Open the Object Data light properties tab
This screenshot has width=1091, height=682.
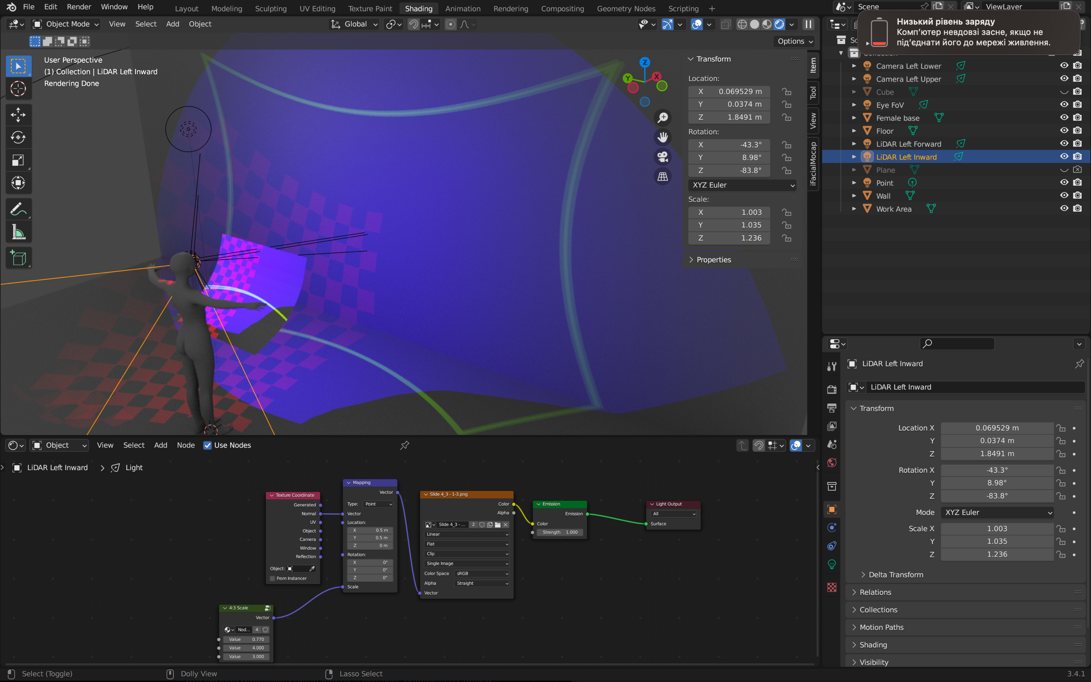(x=832, y=564)
